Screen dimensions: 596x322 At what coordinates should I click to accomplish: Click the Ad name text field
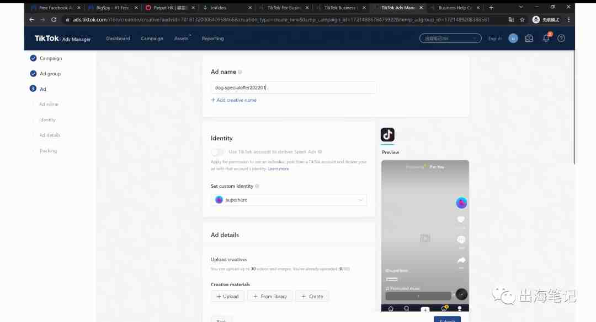294,88
